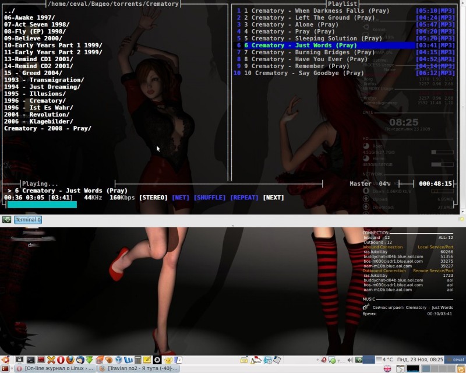
Task: Switch to Opera 'On-line журнал о Linux' window
Action: click(55, 368)
